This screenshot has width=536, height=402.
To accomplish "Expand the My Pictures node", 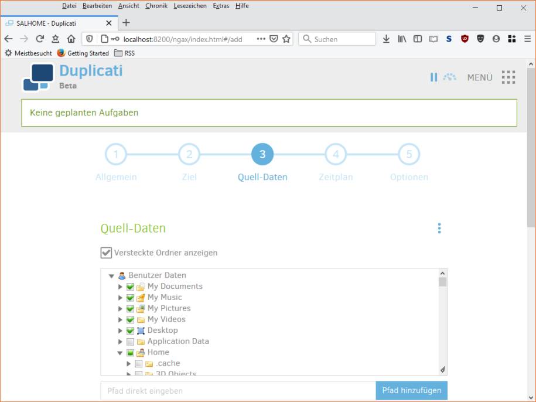I will coord(120,308).
